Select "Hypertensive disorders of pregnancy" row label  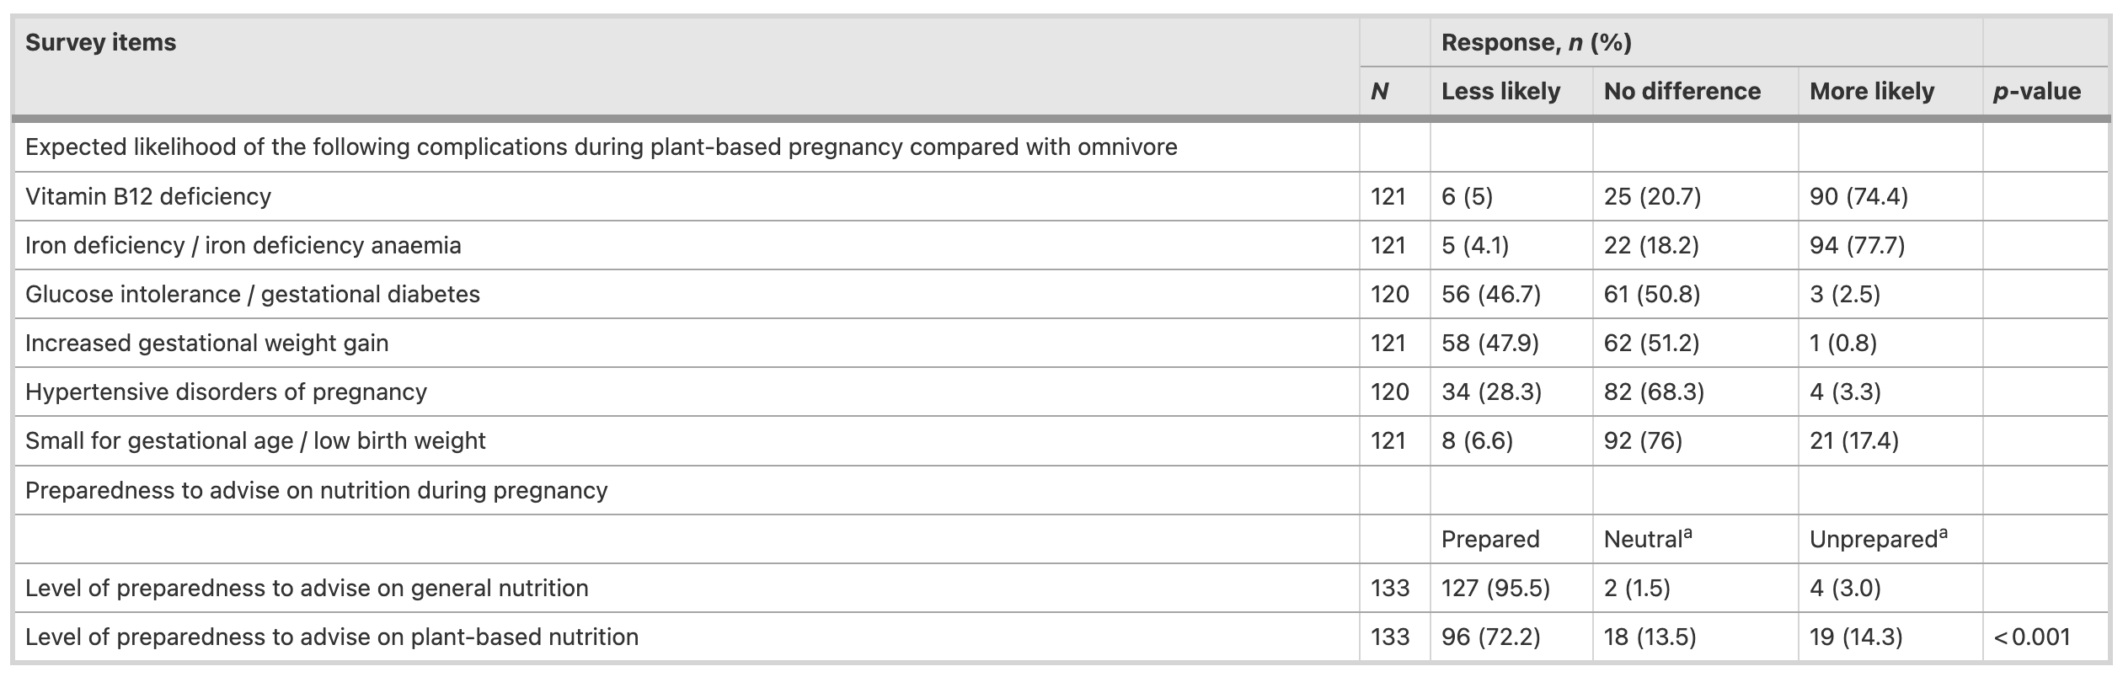226,392
